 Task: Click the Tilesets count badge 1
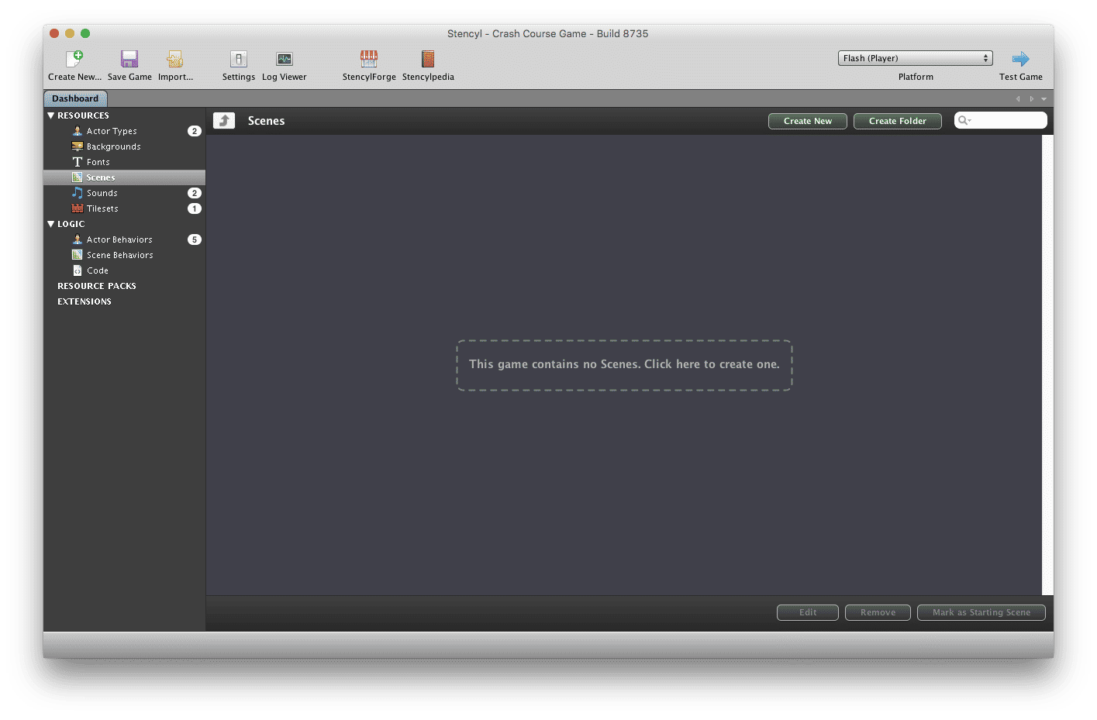[195, 208]
